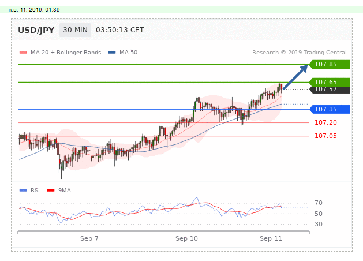Click the 107.35 blue pivot price tag

pyautogui.click(x=330, y=109)
